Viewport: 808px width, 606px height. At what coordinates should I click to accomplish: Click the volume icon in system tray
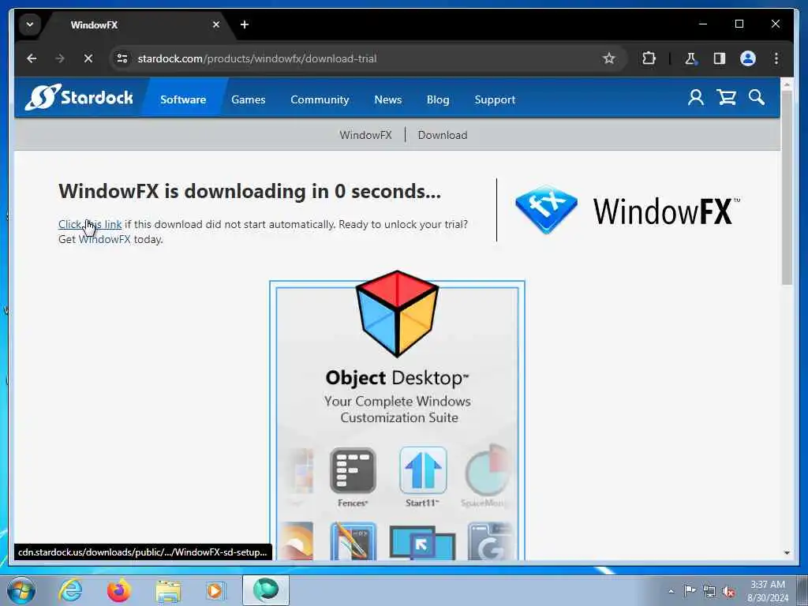click(x=728, y=592)
